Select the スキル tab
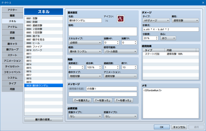 click(12, 21)
